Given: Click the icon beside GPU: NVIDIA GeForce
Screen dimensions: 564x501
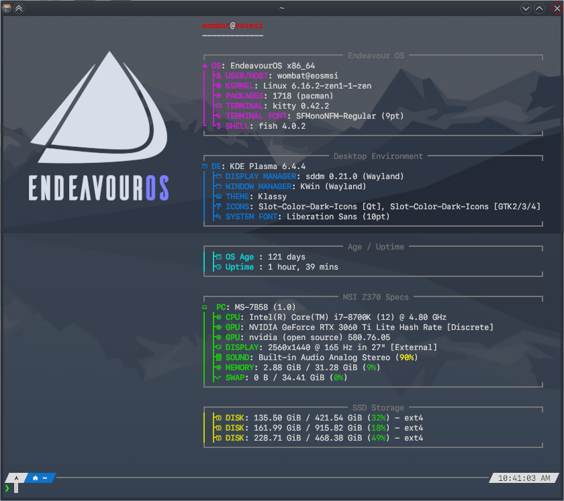Looking at the screenshot, I should point(218,327).
